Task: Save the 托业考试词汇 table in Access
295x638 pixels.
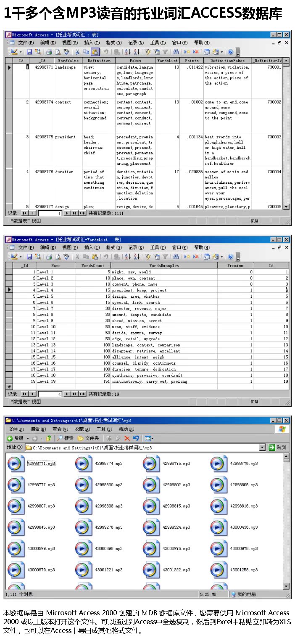Action: 29,52
